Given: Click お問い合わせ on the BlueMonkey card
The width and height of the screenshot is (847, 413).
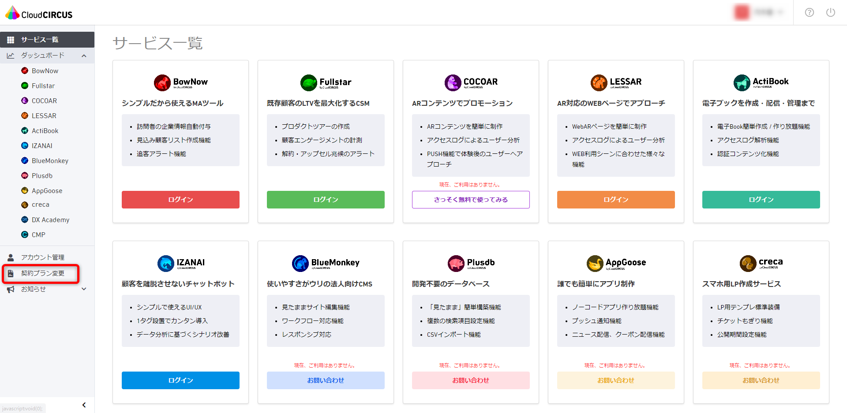Looking at the screenshot, I should [326, 380].
